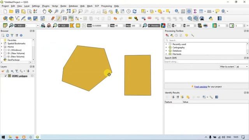Refresh the map canvas

(x=135, y=11)
